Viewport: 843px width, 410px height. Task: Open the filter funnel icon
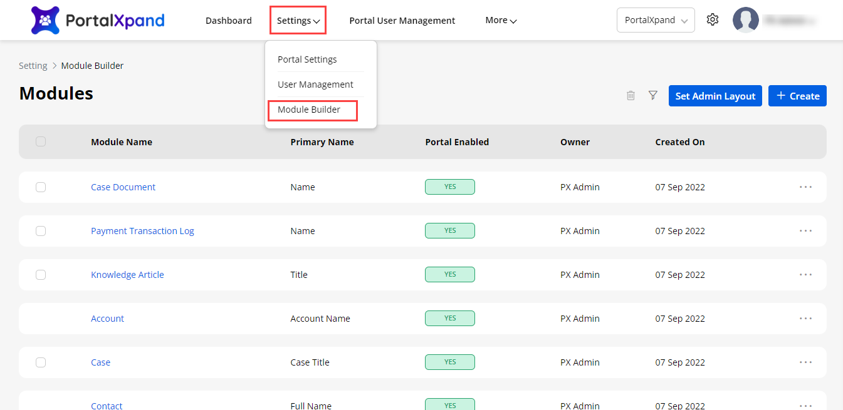tap(652, 96)
